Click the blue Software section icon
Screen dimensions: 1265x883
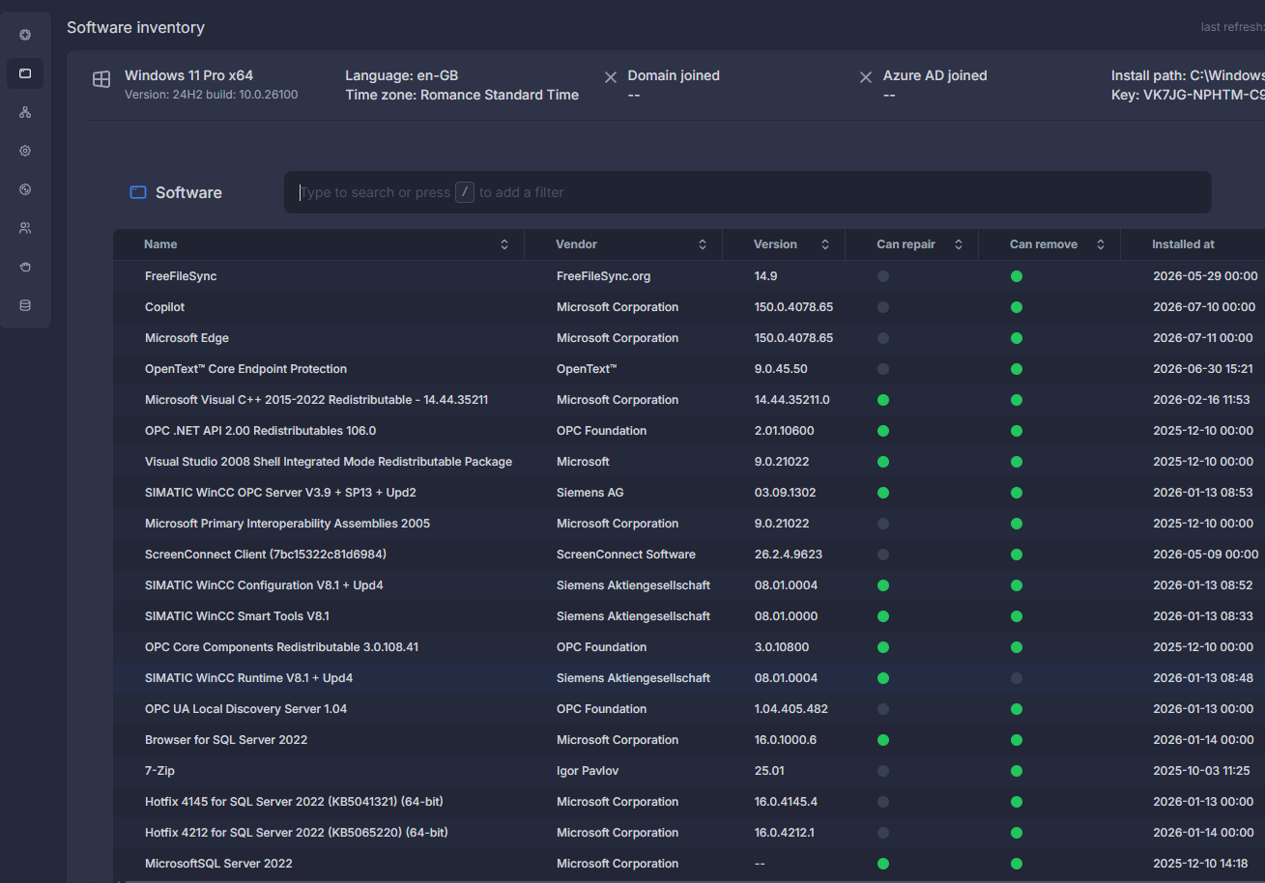click(138, 192)
